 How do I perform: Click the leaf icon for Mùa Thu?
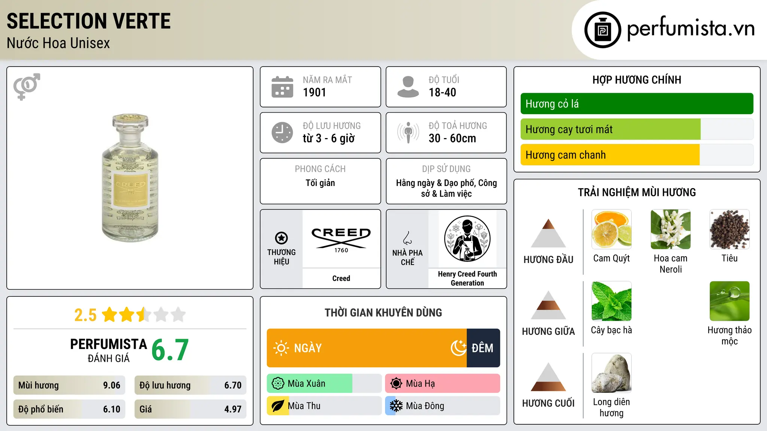coord(278,406)
